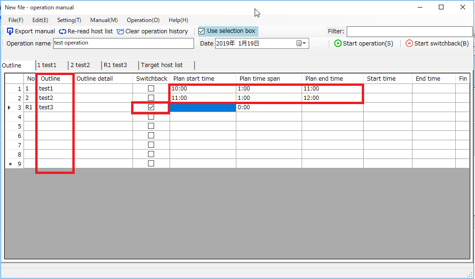Image resolution: width=475 pixels, height=279 pixels.
Task: Select the Plan start time cell 10:00
Action: point(202,89)
